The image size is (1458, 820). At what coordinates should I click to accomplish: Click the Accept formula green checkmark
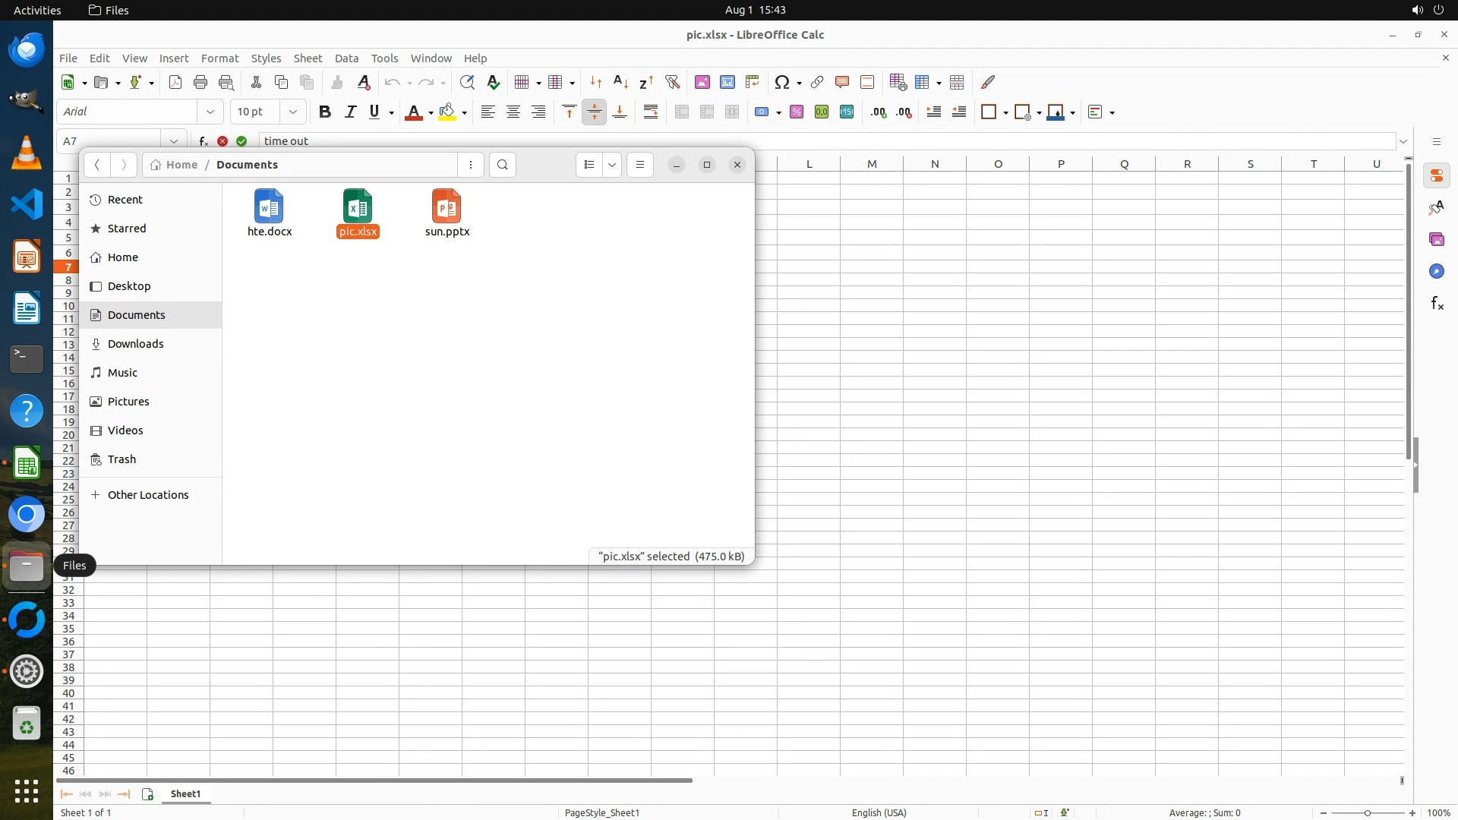[x=241, y=141]
